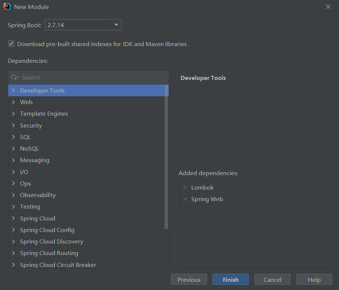Open Help for this dialog
Screen dimensions: 339x290
pos(314,280)
